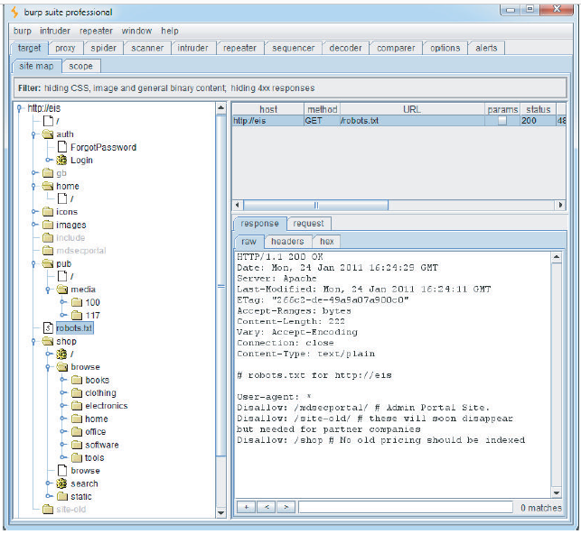Click the table scroll right arrow
581x534 pixels.
pyautogui.click(x=560, y=205)
